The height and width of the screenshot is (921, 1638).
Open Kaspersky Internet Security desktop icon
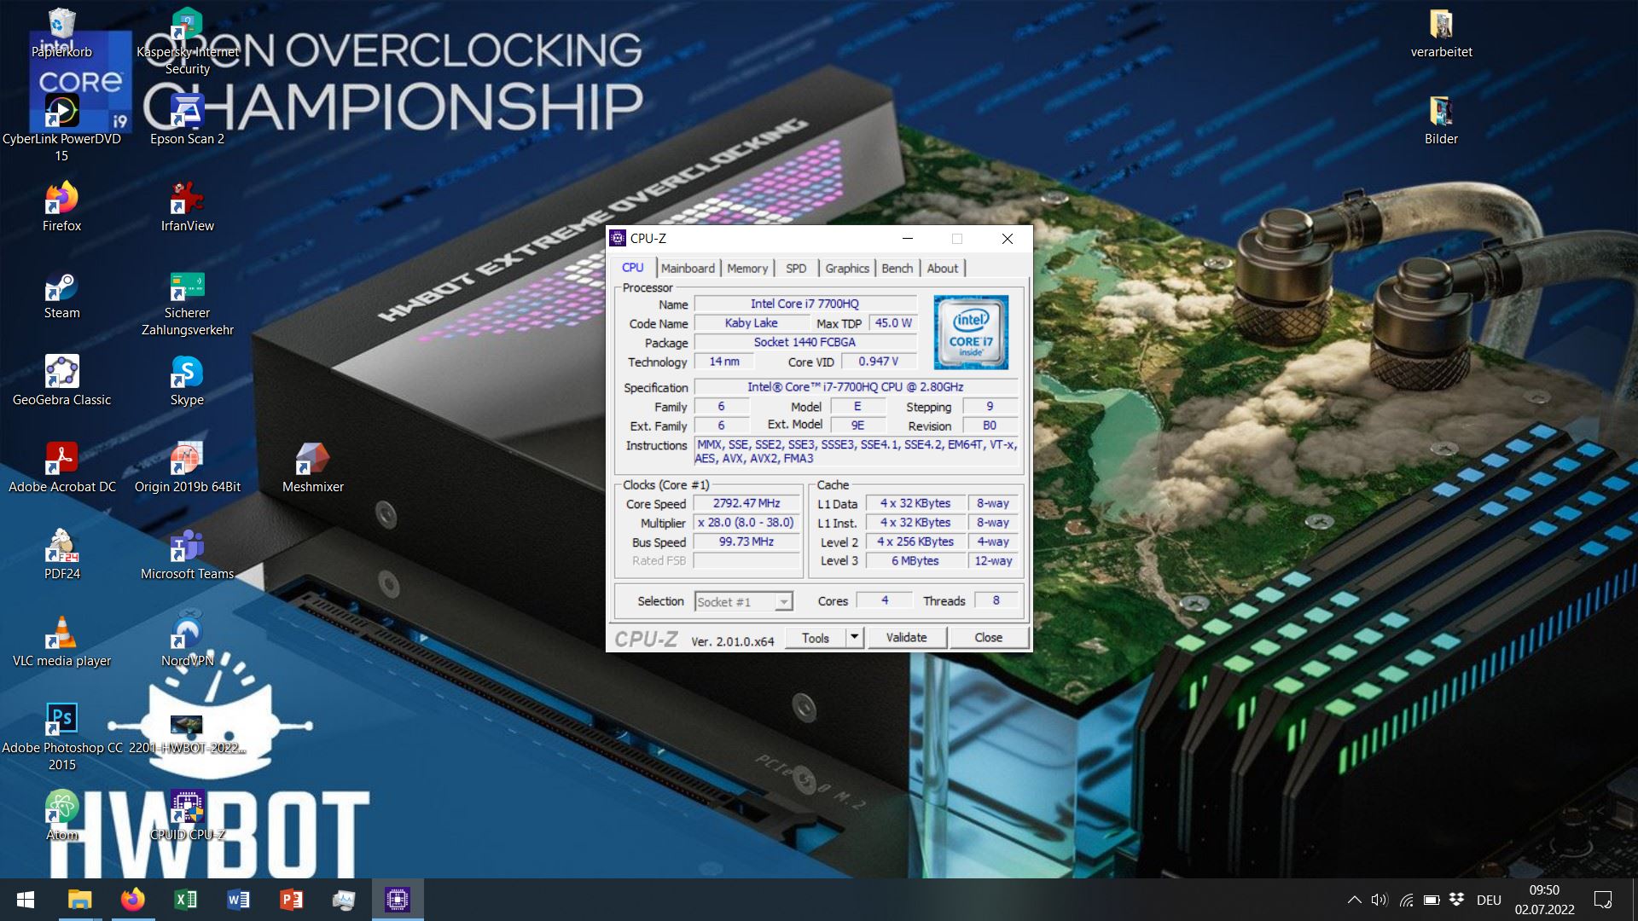click(187, 43)
